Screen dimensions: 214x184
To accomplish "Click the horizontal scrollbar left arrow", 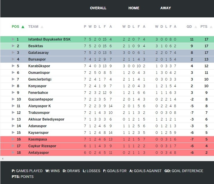I will pos(2,159).
